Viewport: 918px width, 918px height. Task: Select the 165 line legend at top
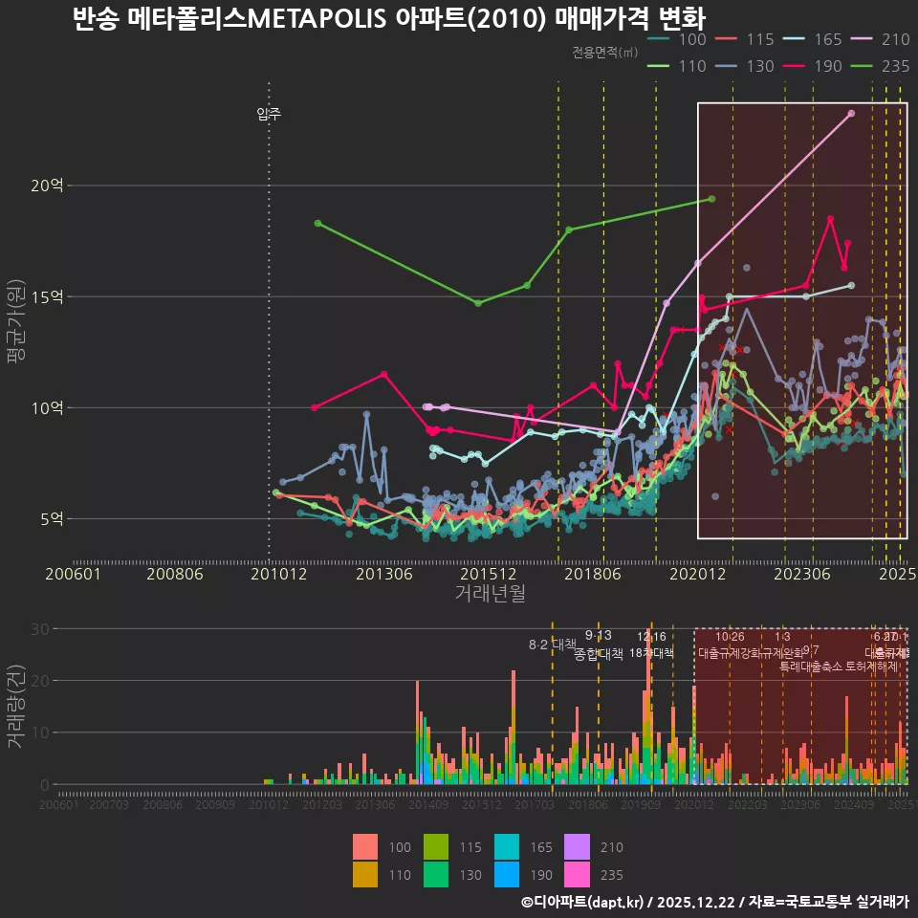[813, 39]
